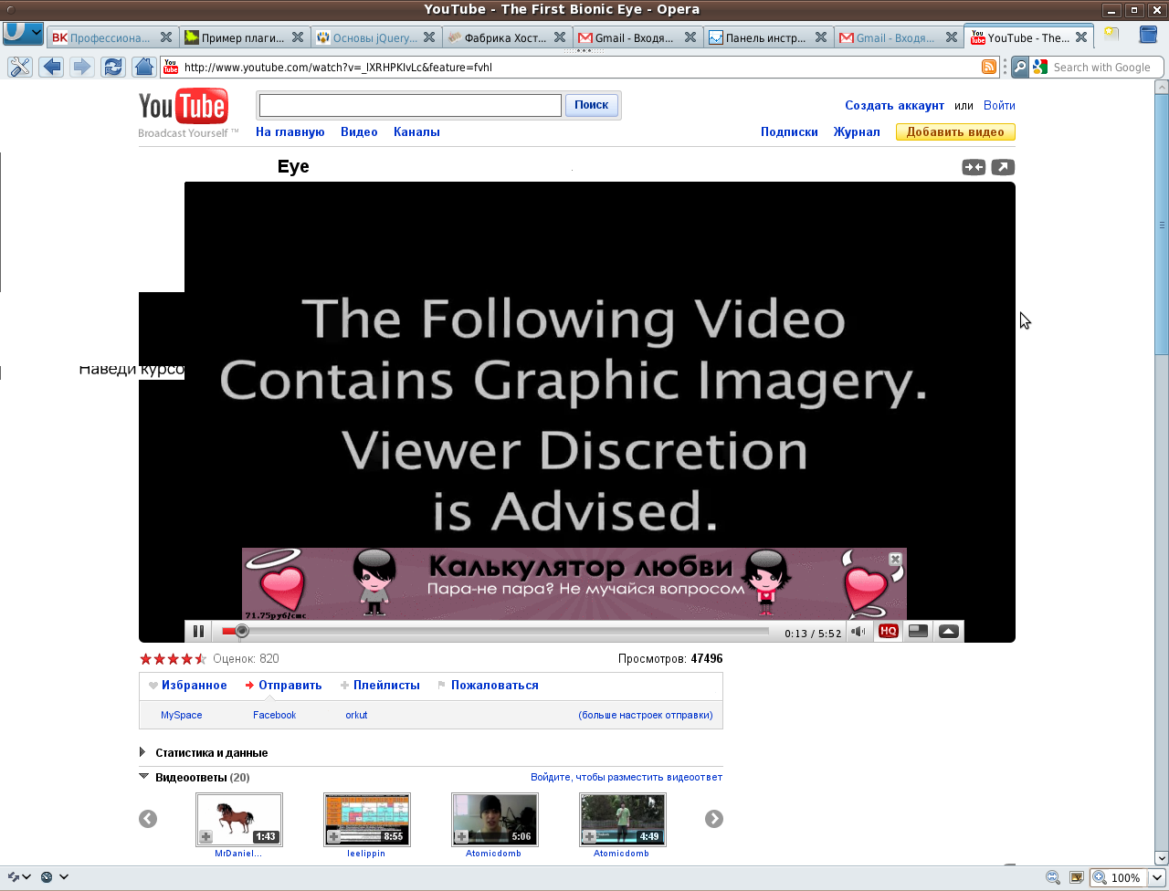1169x891 pixels.
Task: Open the horse video response thumbnail
Action: pyautogui.click(x=239, y=819)
